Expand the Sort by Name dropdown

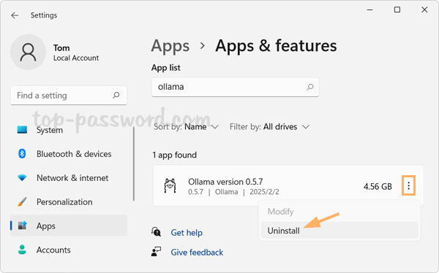[x=186, y=127]
